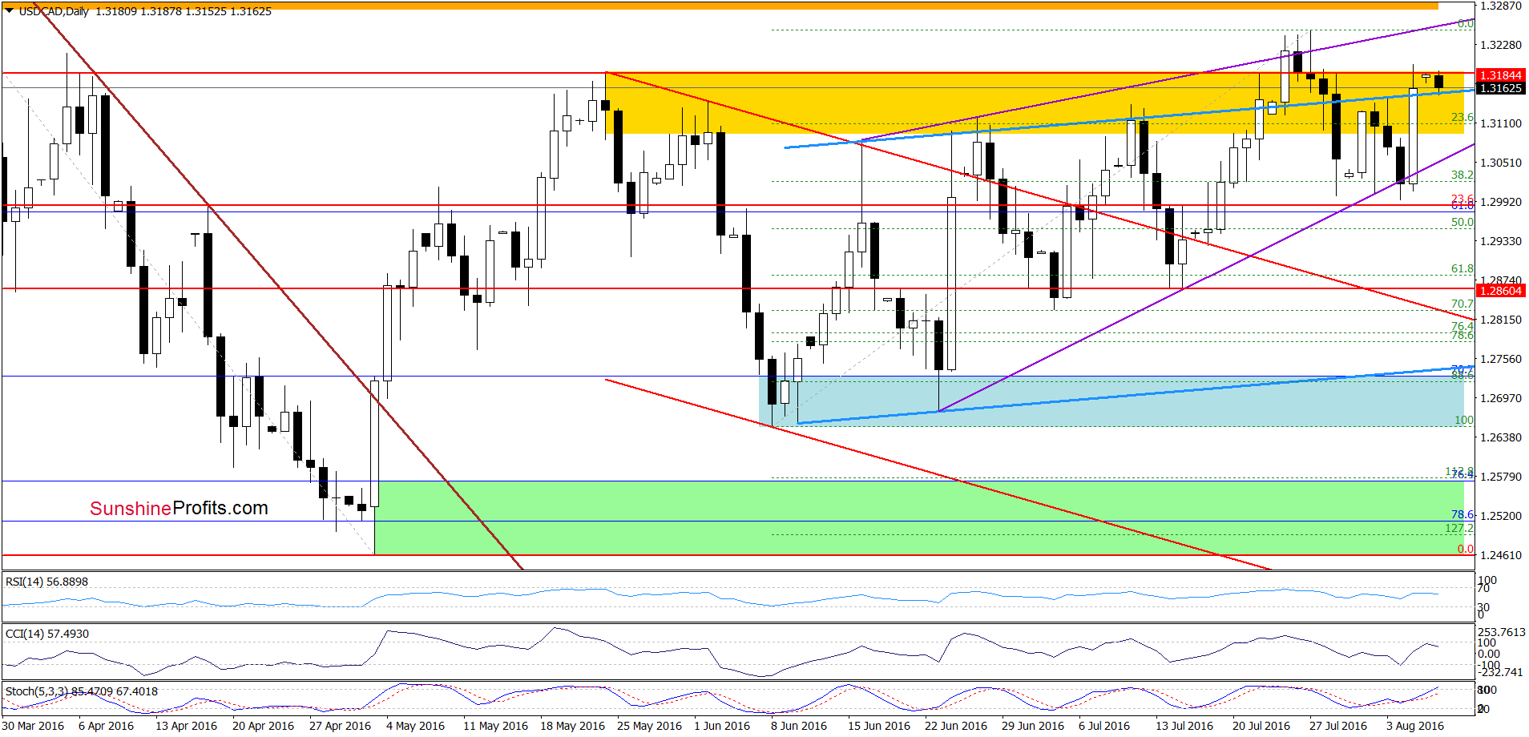Select the red 1.31844 price label
The image size is (1529, 737).
tap(1501, 75)
